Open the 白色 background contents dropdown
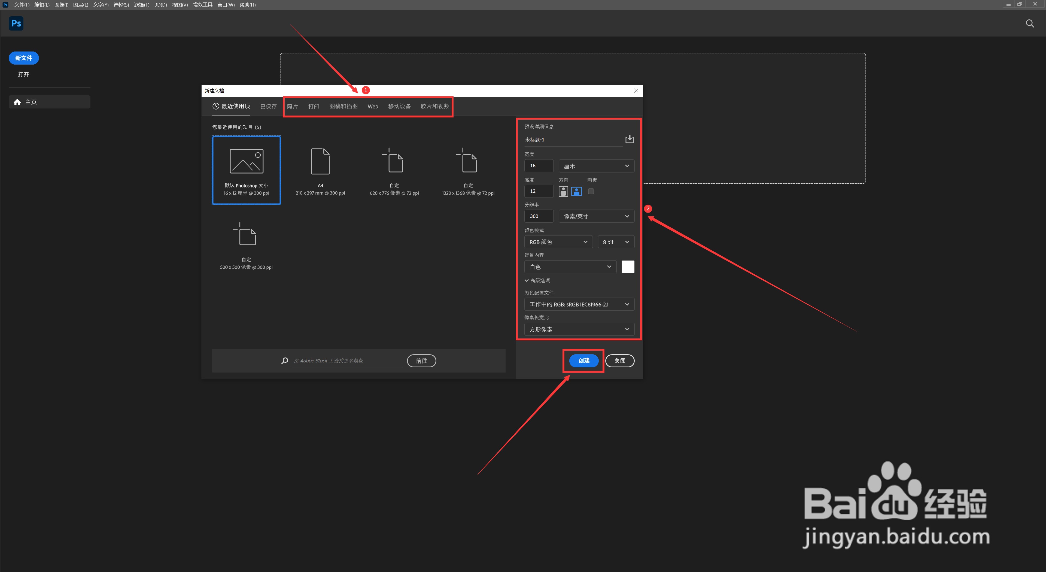The width and height of the screenshot is (1046, 572). (x=570, y=267)
